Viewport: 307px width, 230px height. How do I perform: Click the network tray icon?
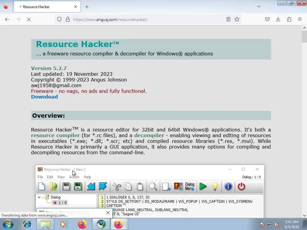270,225
